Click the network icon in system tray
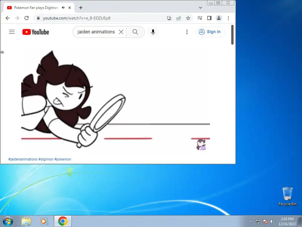The height and width of the screenshot is (227, 302). [258, 221]
